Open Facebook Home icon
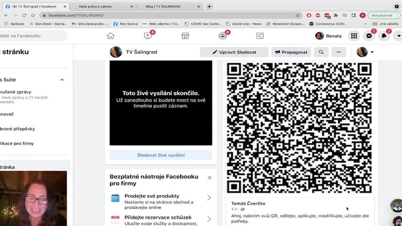Image resolution: width=402 pixels, height=226 pixels. pos(111,36)
